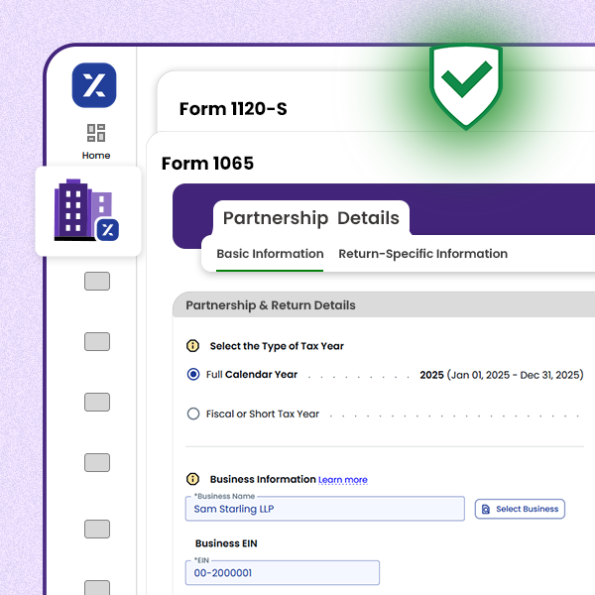This screenshot has width=595, height=595.
Task: Click the third gray sidebar placeholder icon
Action: 96,402
